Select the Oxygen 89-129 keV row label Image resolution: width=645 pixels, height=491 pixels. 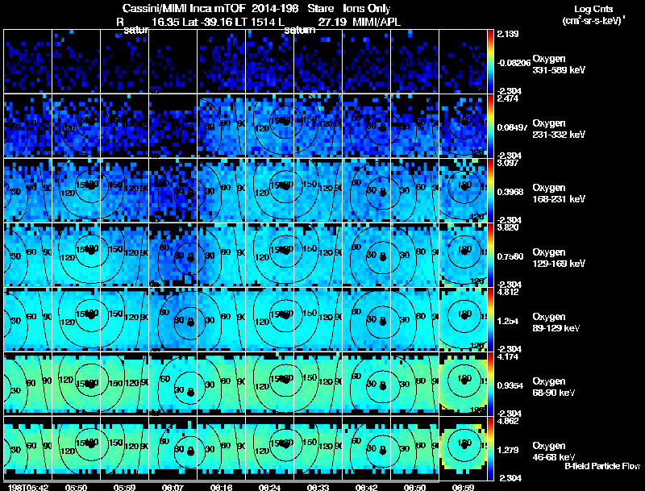coord(556,322)
